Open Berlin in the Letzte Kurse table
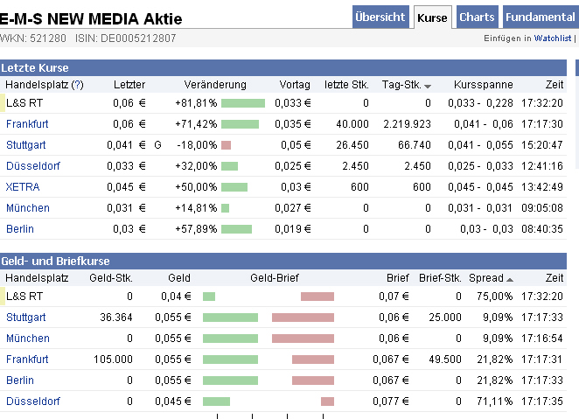 (20, 228)
